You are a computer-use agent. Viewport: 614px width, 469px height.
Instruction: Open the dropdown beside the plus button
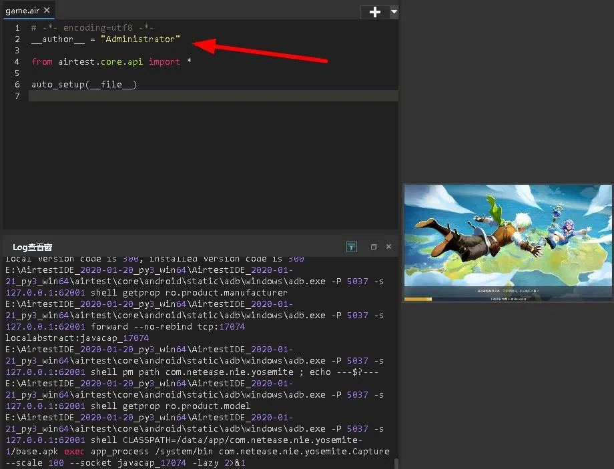click(x=394, y=12)
